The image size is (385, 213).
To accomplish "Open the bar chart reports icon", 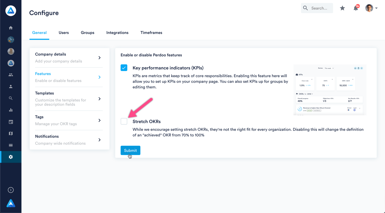I will coord(11,110).
